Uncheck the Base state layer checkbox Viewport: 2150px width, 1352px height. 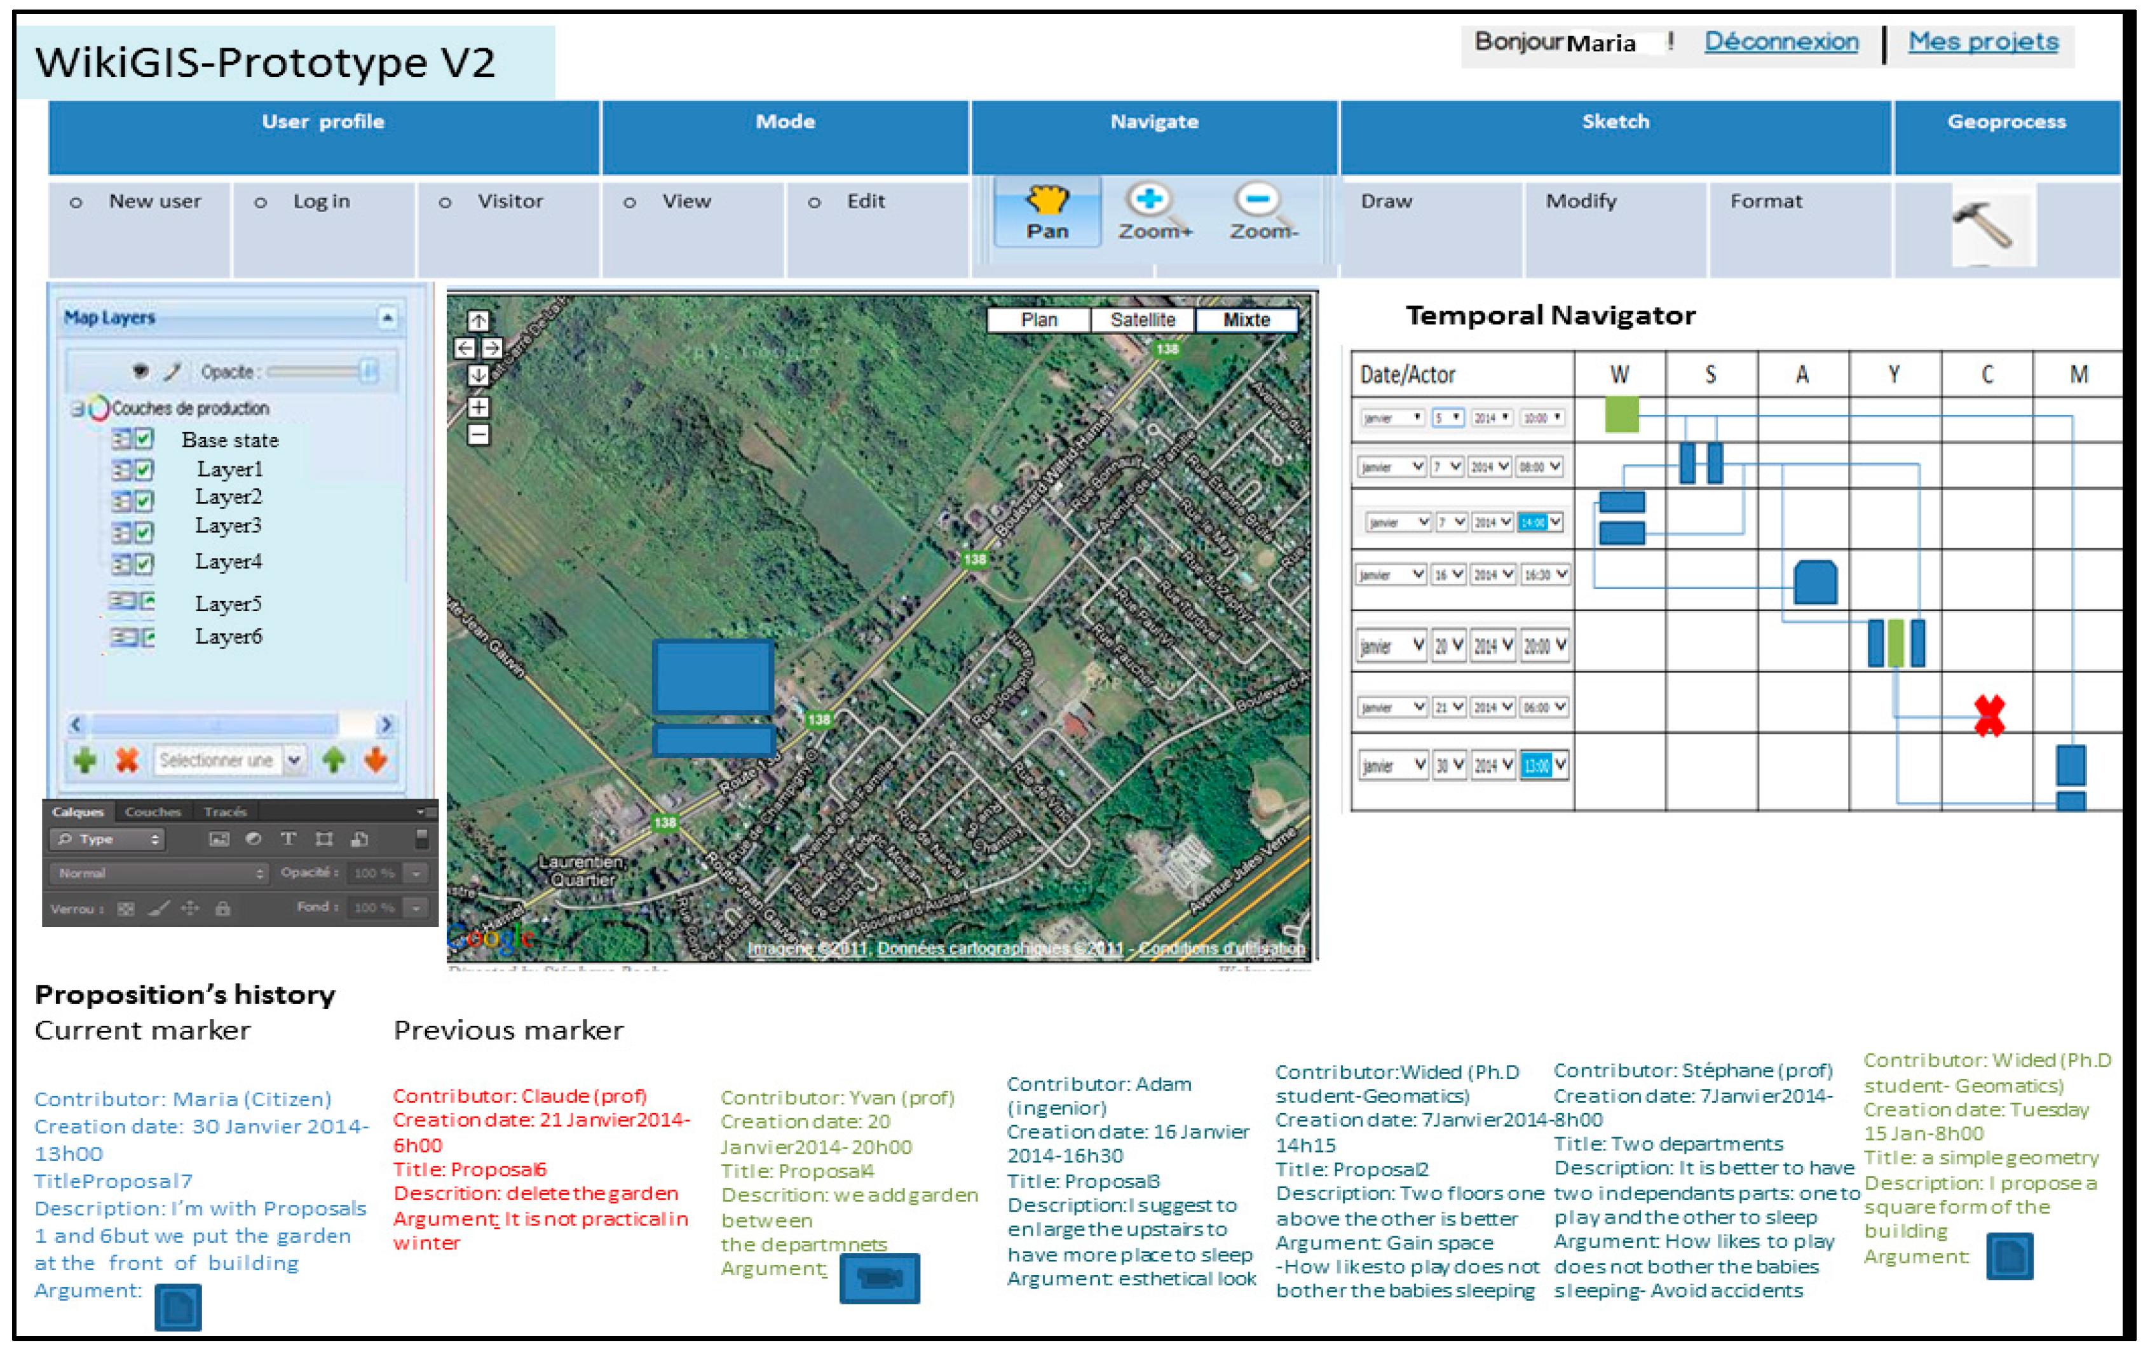[144, 439]
